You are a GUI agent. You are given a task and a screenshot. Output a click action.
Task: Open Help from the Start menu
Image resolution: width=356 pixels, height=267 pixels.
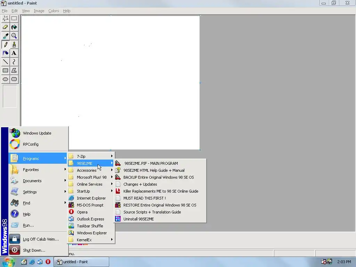tap(38, 214)
